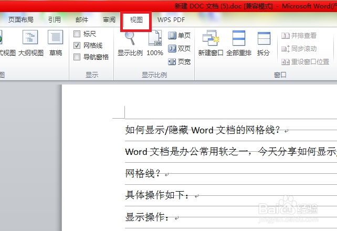
Task: Uncheck the Gridlines (网格线) checkbox
Action: 77,45
